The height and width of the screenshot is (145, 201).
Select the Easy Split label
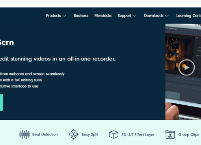(90, 134)
